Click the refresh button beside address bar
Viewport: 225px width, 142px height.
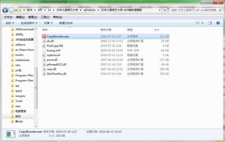pos(165,10)
